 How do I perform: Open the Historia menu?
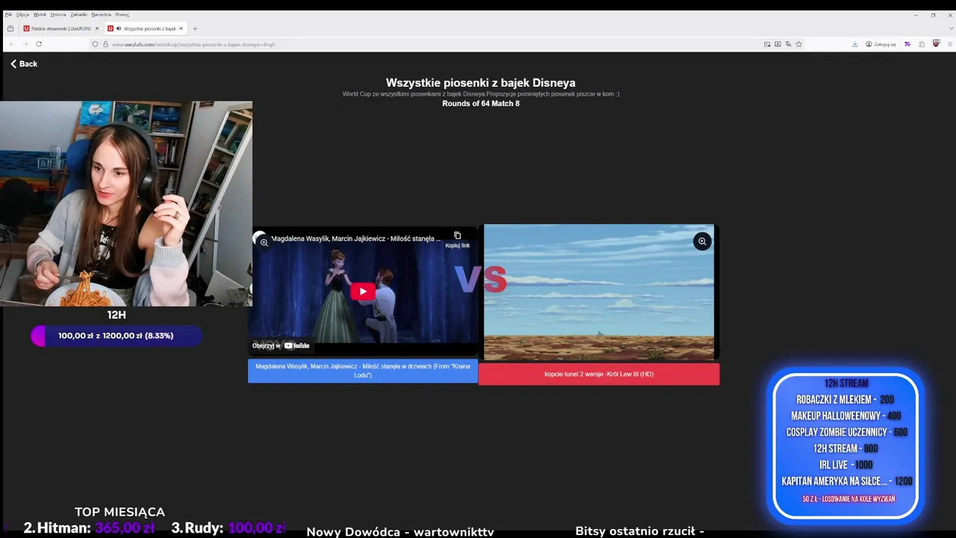[58, 14]
